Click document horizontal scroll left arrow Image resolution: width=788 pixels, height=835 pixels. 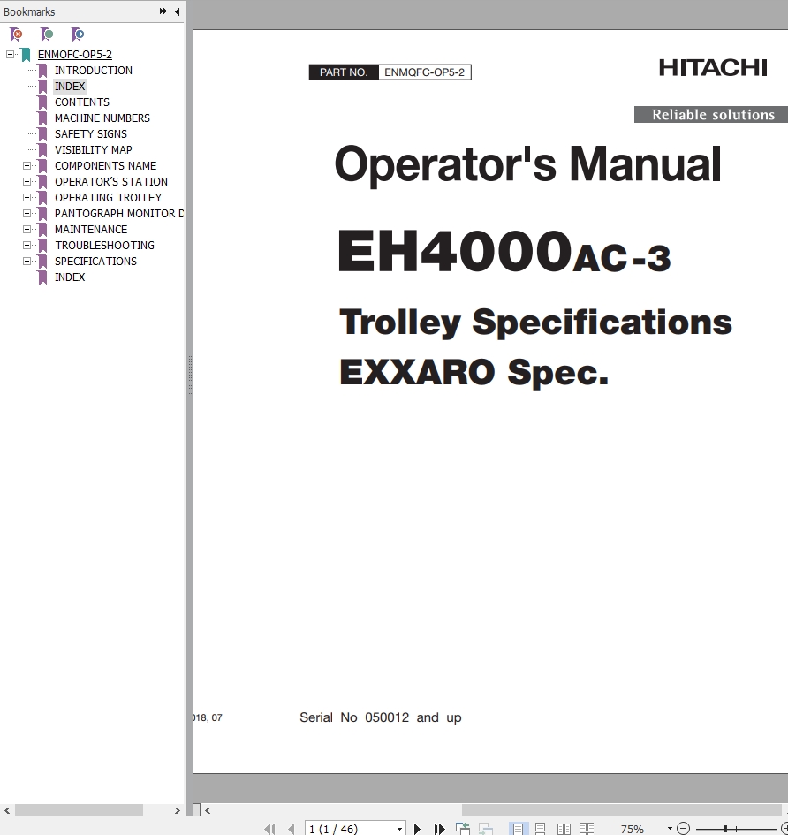coord(208,810)
